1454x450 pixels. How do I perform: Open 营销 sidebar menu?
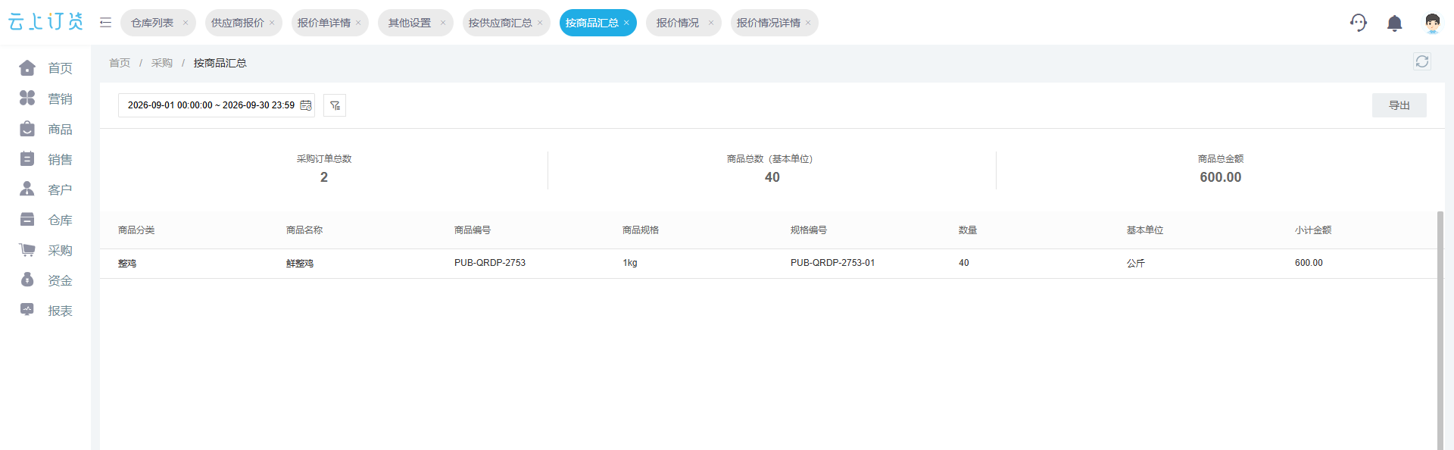(x=45, y=98)
